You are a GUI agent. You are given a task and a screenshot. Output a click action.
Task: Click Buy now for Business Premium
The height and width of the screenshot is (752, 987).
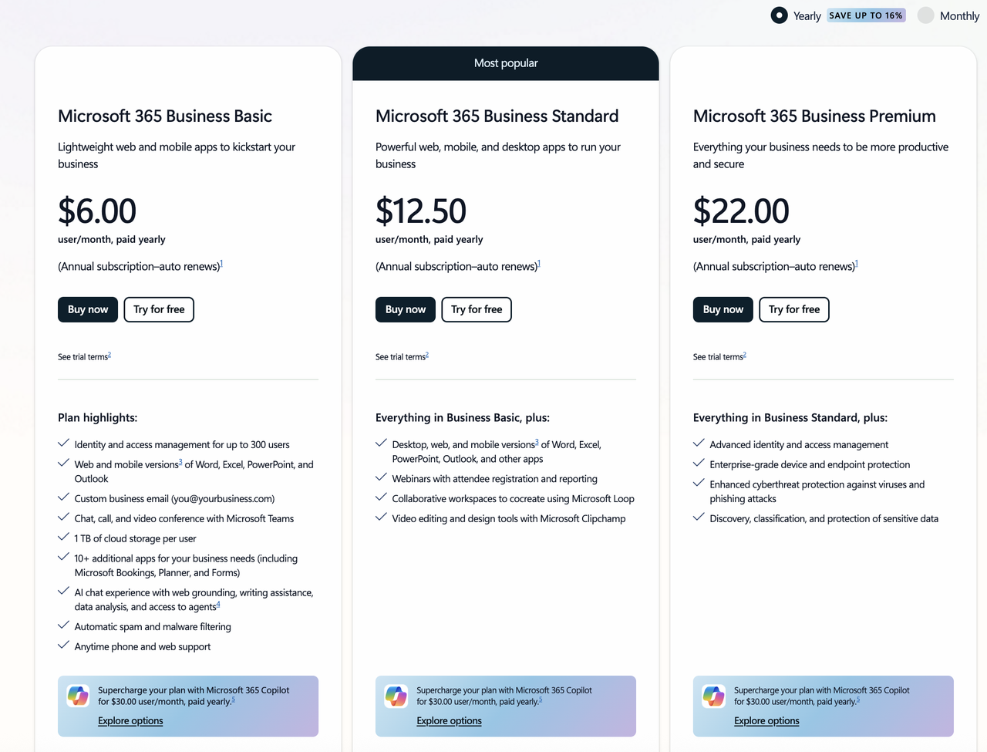[723, 309]
